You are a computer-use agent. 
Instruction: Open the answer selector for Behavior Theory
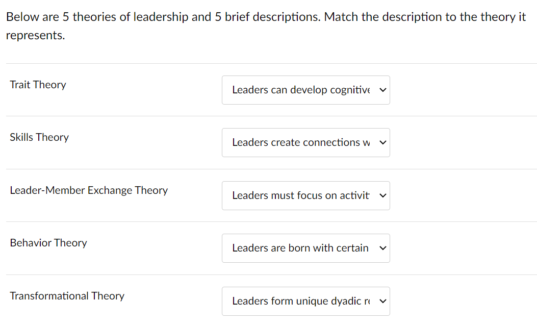pos(306,248)
